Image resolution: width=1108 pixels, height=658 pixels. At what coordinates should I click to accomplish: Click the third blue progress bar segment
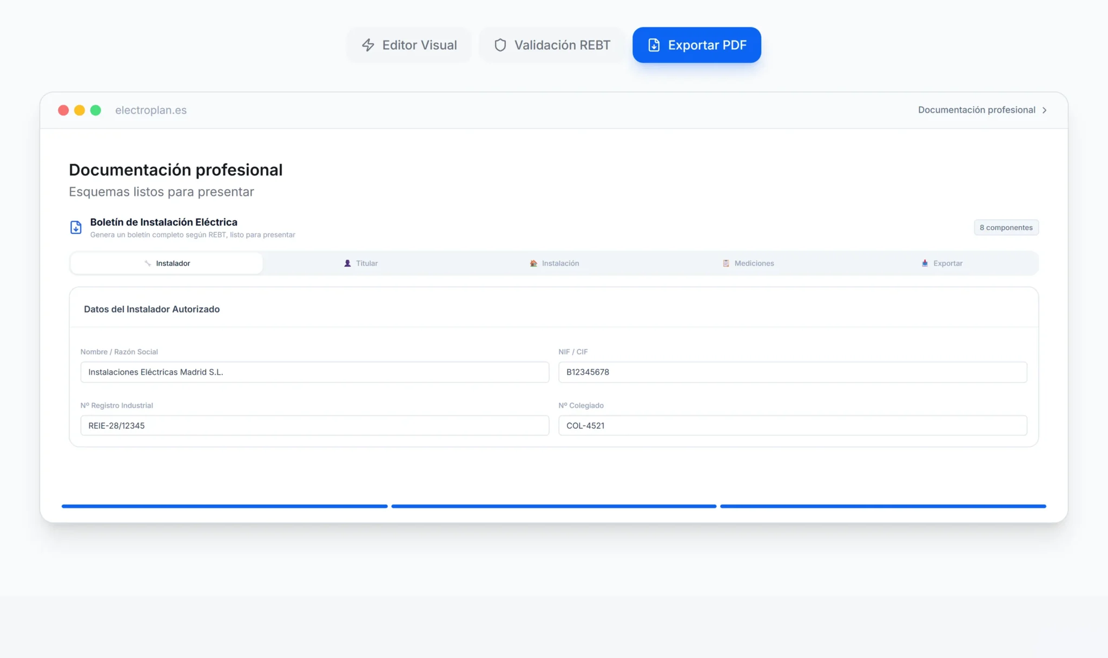coord(883,506)
